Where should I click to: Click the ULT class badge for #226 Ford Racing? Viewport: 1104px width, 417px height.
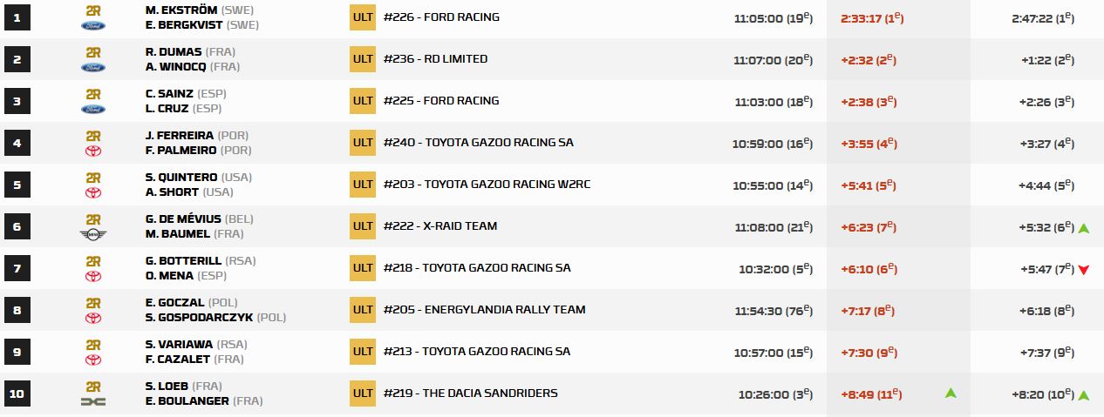tap(363, 17)
